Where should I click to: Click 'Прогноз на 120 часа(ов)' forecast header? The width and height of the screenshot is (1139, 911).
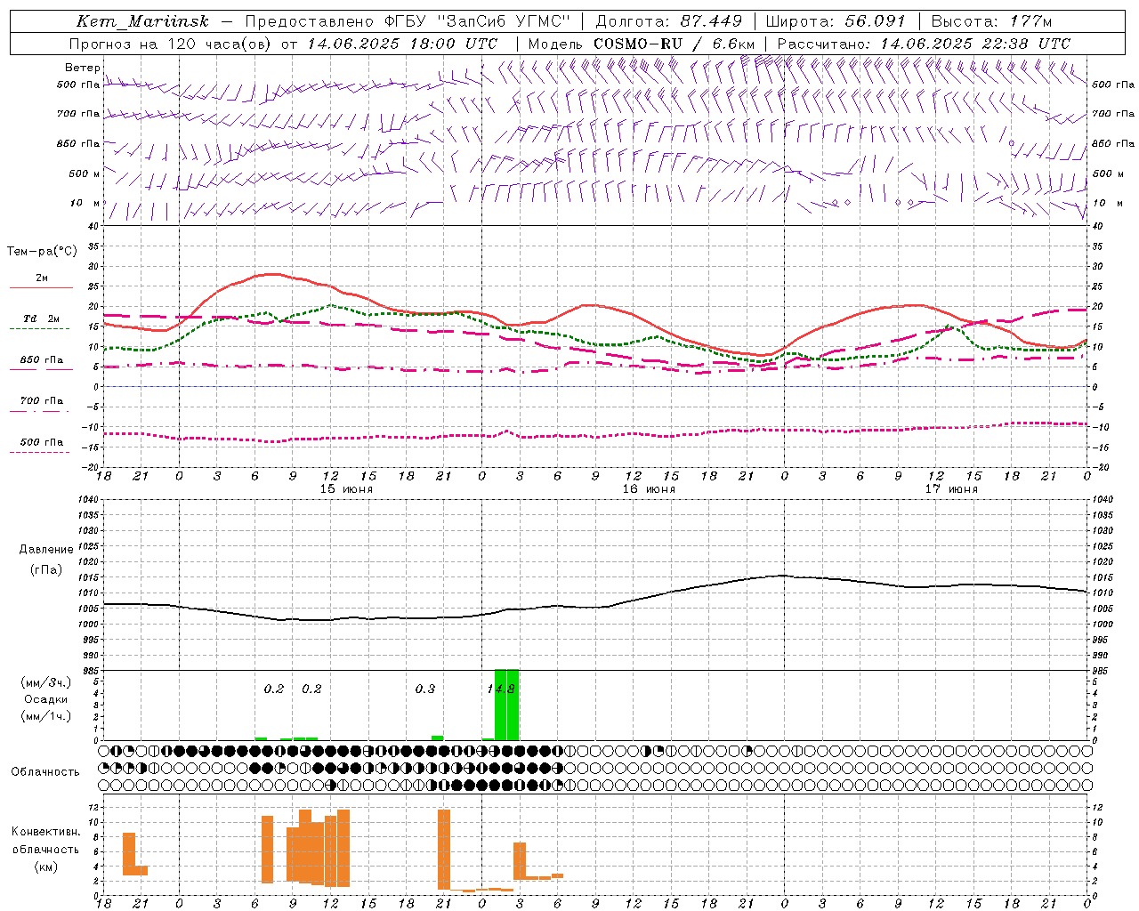(x=171, y=44)
